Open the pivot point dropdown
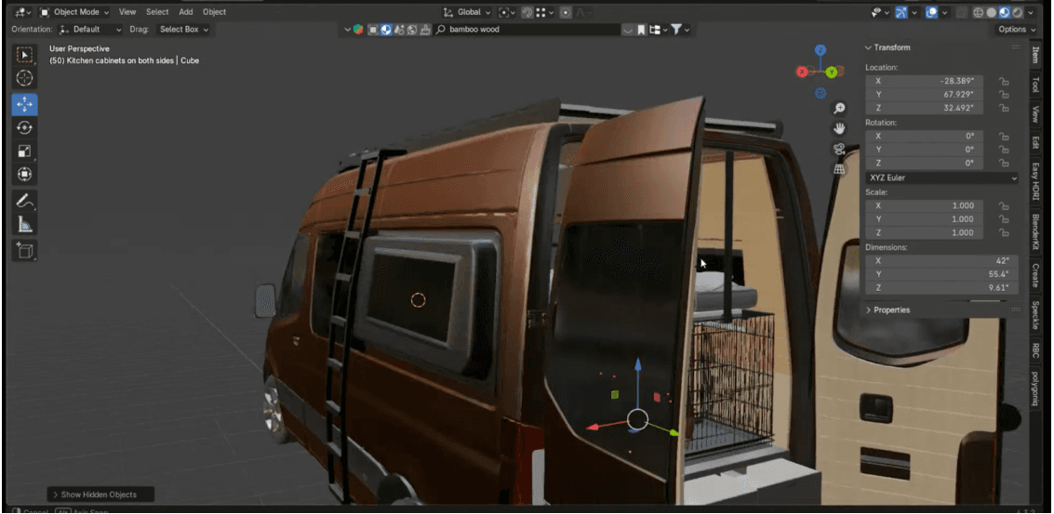 point(507,12)
